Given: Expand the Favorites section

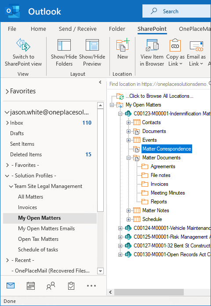Looking at the screenshot, I should point(7,91).
